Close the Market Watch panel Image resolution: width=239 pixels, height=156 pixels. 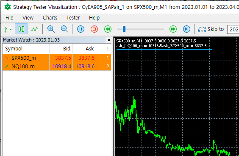109,40
